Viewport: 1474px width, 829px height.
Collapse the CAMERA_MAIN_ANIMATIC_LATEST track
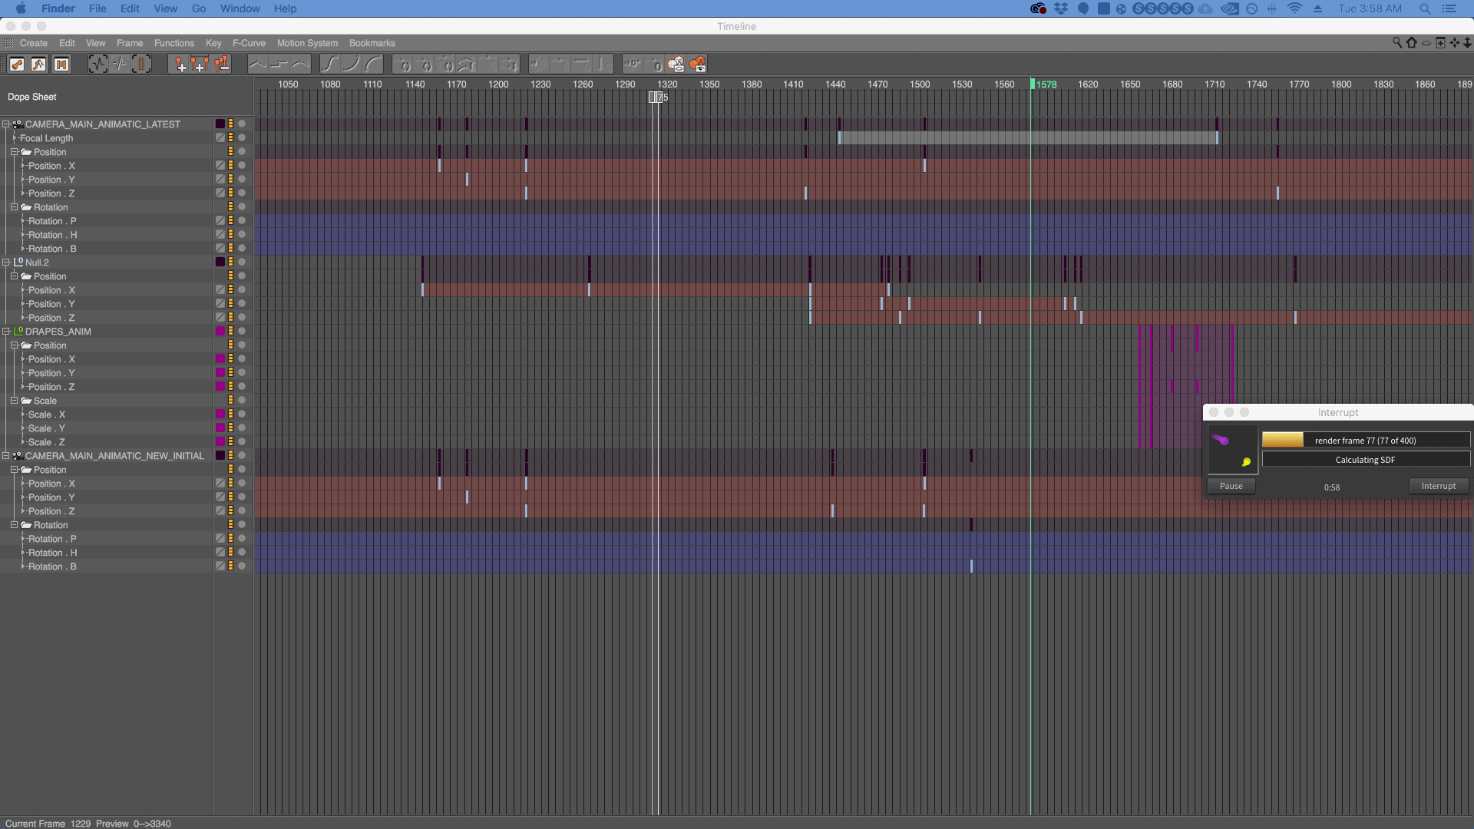(6, 124)
